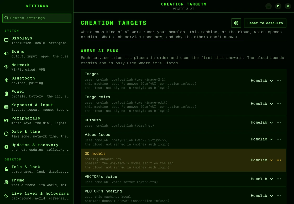The height and width of the screenshot is (204, 294).
Task: Go to the Power settings page
Action: 36,94
